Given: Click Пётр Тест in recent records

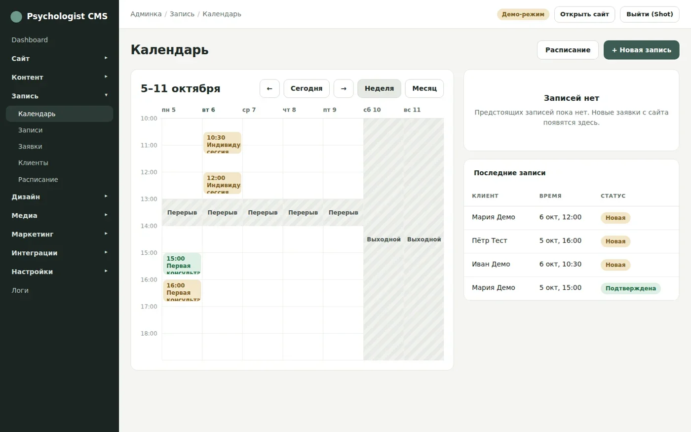Looking at the screenshot, I should (x=490, y=240).
